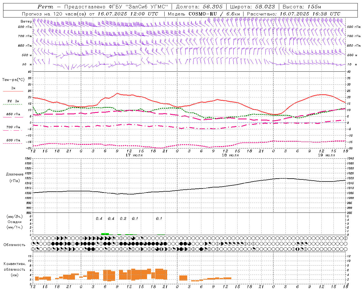The height and width of the screenshot is (289, 362).
Task: Click the (мм/1ч.) precipitation unit label
Action: coord(15,227)
